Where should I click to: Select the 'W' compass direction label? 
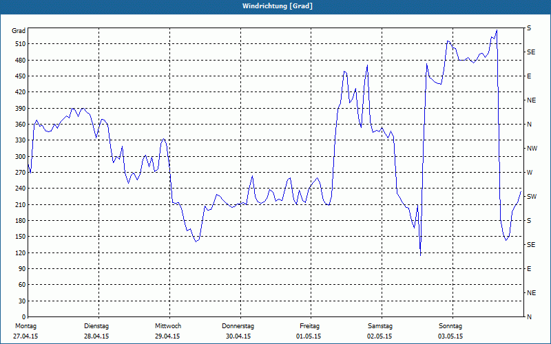[530, 173]
